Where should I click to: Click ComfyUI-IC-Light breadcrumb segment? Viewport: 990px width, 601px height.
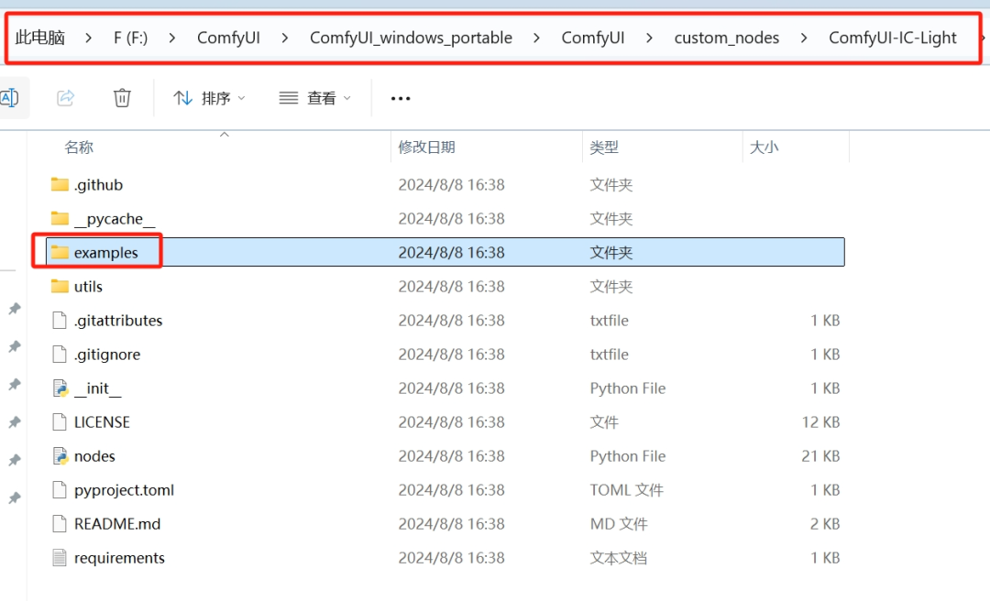893,38
